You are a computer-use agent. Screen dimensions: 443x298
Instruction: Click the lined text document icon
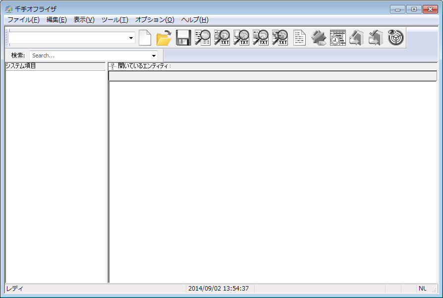(x=299, y=38)
